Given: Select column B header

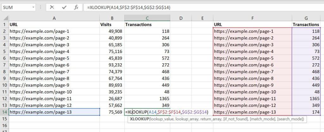Looking at the screenshot, I should [x=112, y=18].
